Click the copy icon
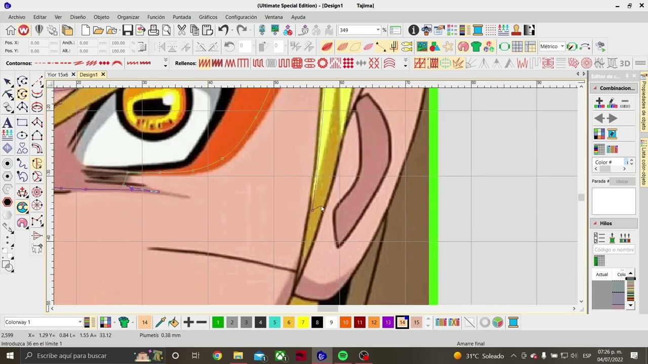This screenshot has height=364, width=648. pos(194,30)
